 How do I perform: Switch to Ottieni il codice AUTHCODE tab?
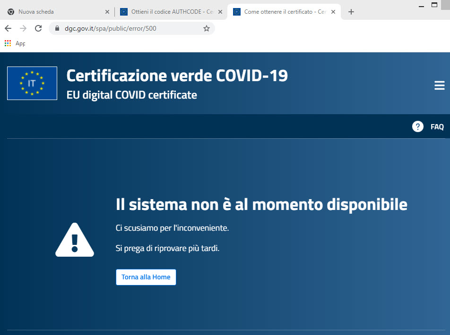coord(172,12)
